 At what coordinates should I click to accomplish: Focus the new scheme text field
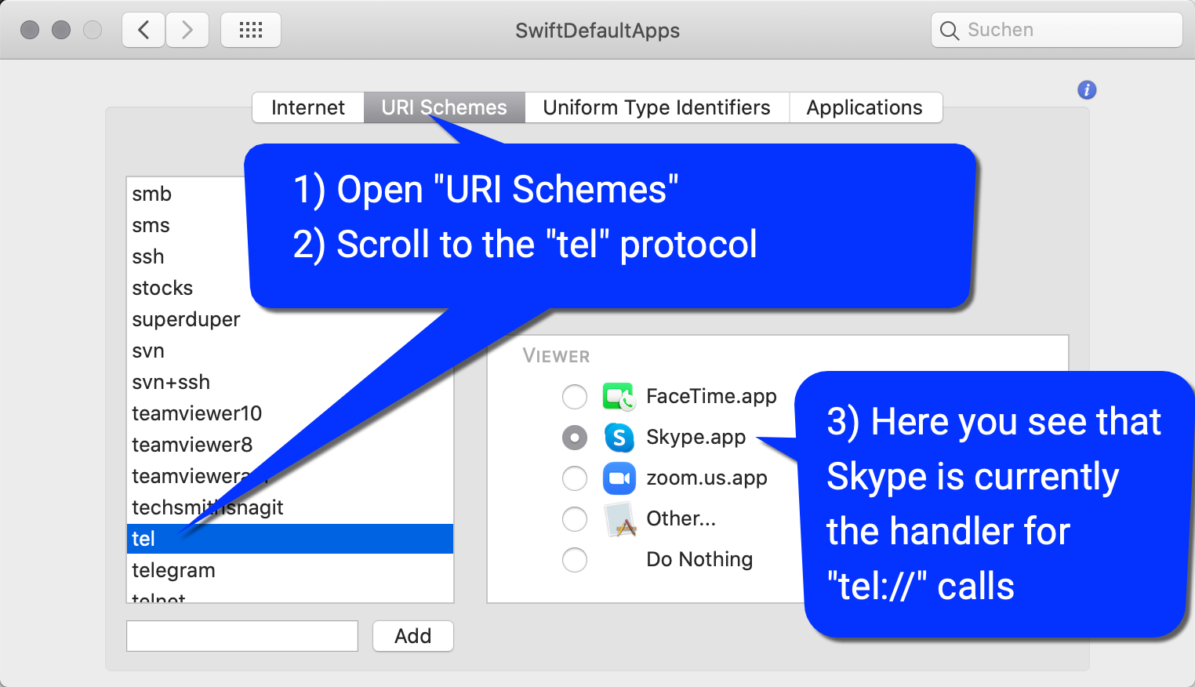242,636
